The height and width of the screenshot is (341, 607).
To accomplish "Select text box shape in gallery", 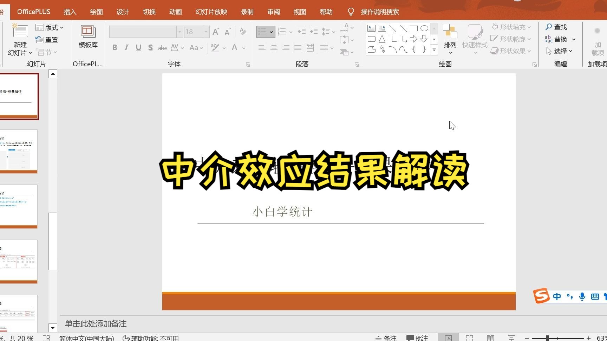I will point(371,28).
